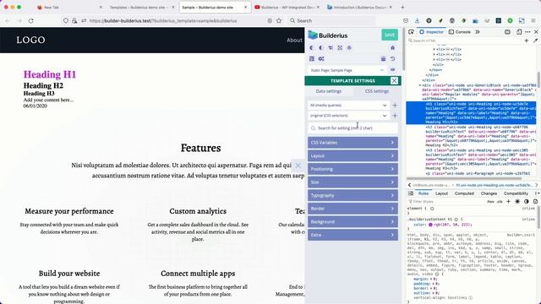The height and width of the screenshot is (304, 541).
Task: Open the DevTools Console tab
Action: pyautogui.click(x=460, y=32)
